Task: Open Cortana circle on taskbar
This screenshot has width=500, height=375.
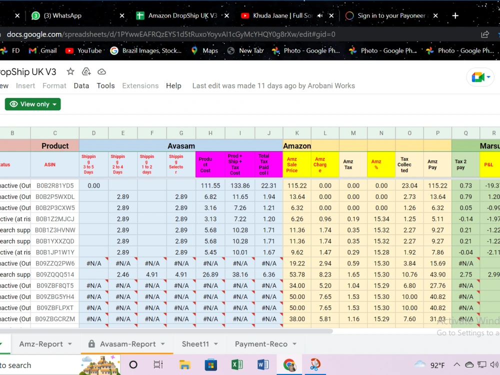Action: point(133,364)
